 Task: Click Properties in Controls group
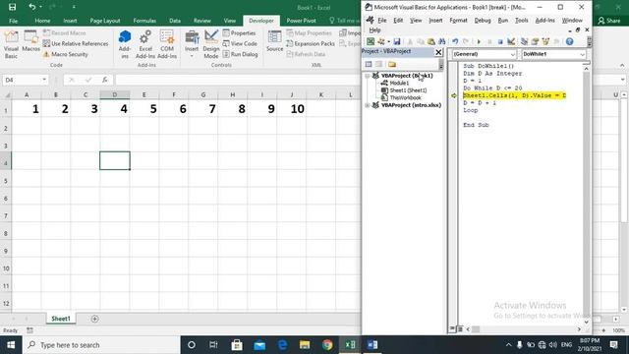(x=239, y=32)
